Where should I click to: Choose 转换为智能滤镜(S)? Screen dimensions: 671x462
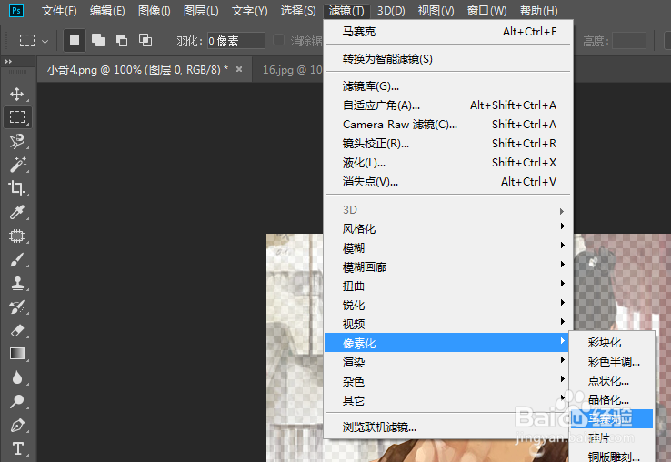coord(448,59)
